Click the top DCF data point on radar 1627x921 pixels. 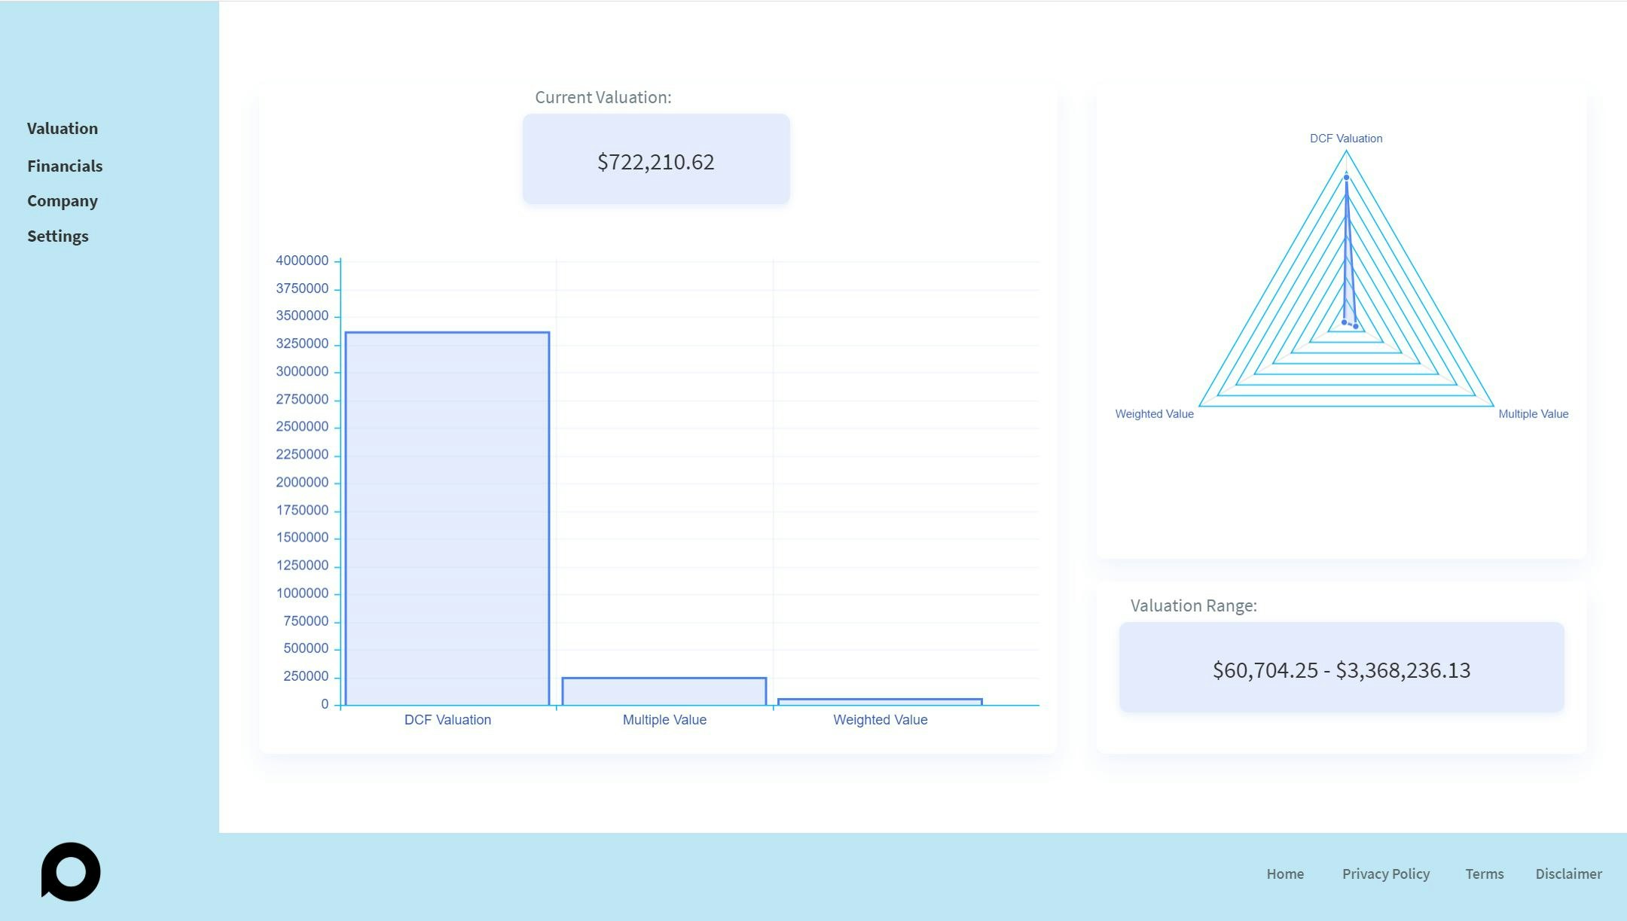1346,178
